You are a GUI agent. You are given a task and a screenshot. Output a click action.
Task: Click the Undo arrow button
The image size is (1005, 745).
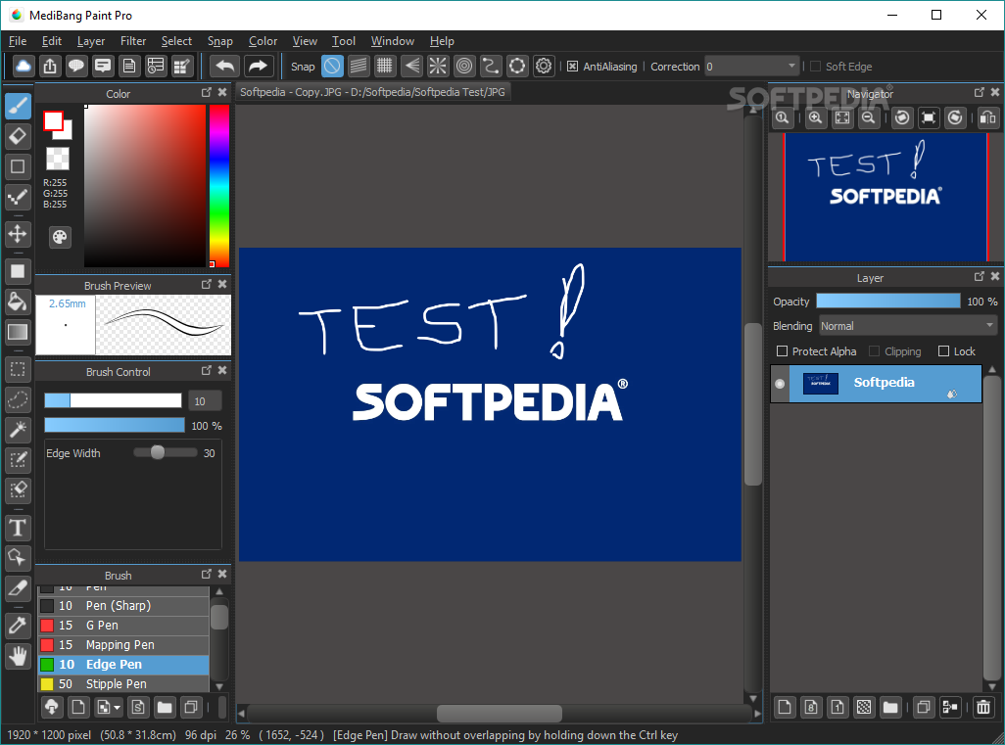(225, 66)
